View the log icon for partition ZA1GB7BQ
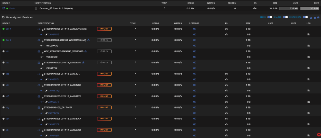 (308, 90)
